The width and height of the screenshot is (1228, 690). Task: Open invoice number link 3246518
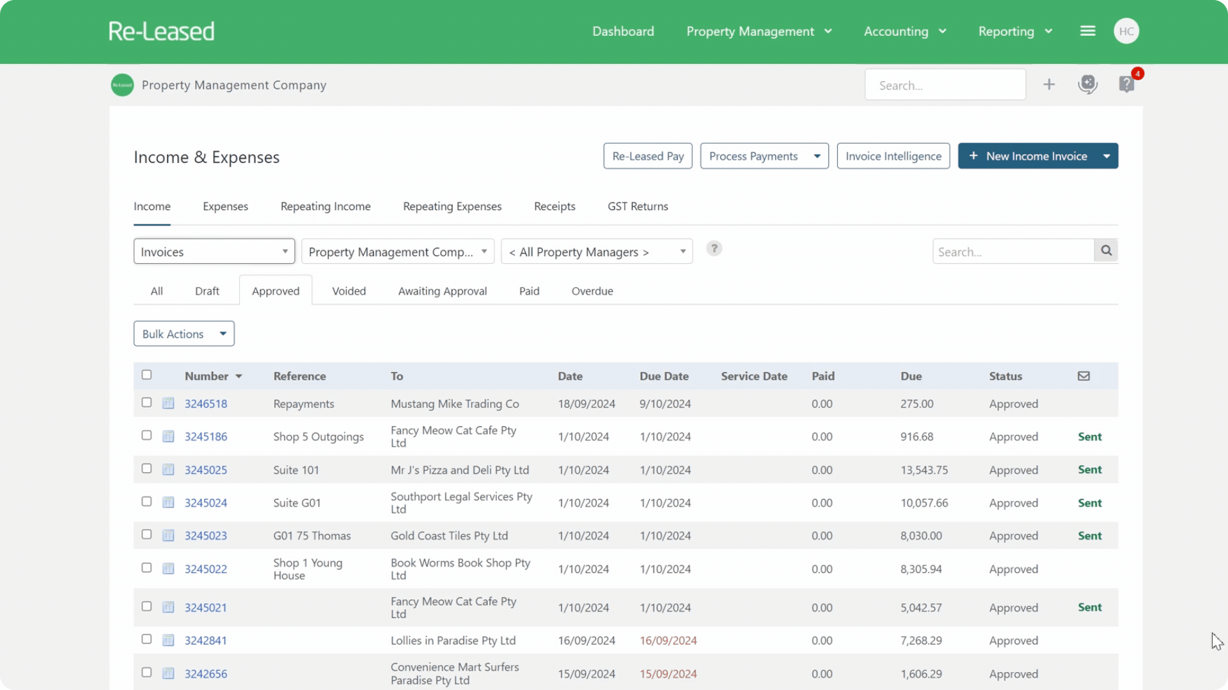[x=206, y=404]
